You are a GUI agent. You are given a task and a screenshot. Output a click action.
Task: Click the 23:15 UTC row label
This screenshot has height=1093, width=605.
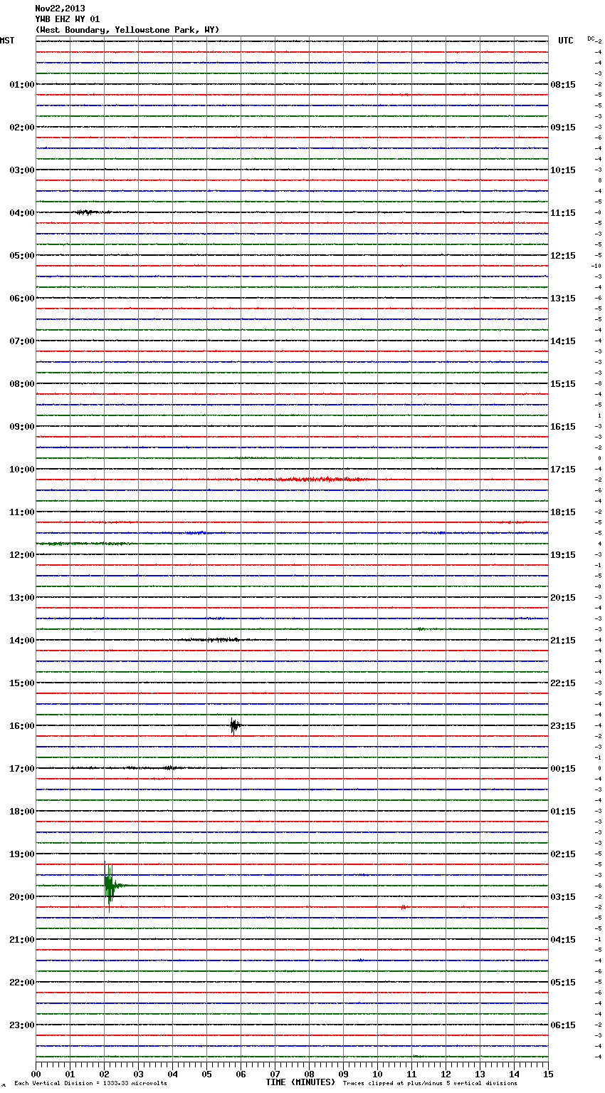point(563,726)
